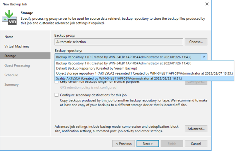237x151 pixels.
Task: View the Summary step
Action: pos(12,84)
